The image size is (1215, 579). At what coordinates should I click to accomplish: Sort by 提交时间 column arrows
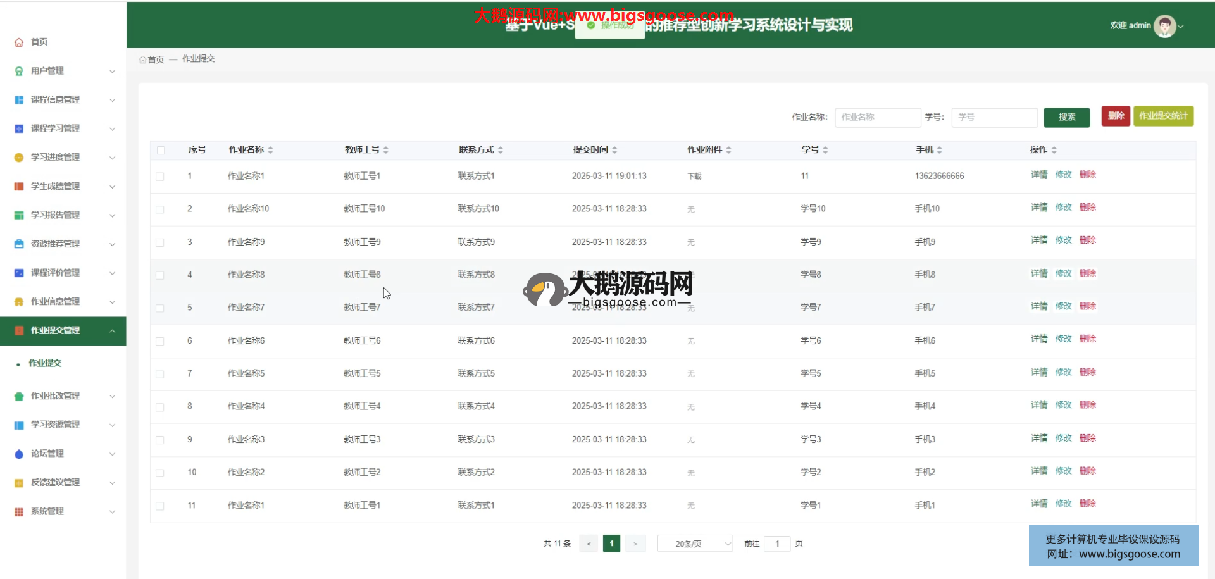tap(614, 150)
